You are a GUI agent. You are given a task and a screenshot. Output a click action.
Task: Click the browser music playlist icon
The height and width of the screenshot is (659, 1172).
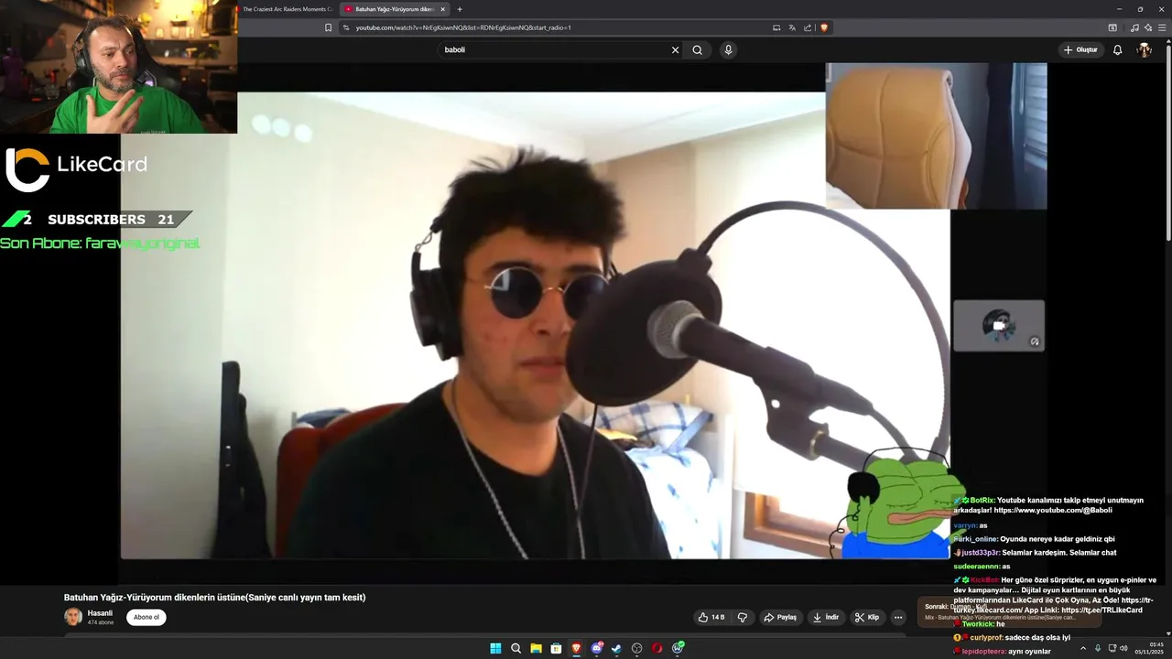point(1135,27)
